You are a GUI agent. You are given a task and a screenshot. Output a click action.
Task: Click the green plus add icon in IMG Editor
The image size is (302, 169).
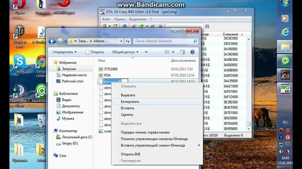(142, 26)
